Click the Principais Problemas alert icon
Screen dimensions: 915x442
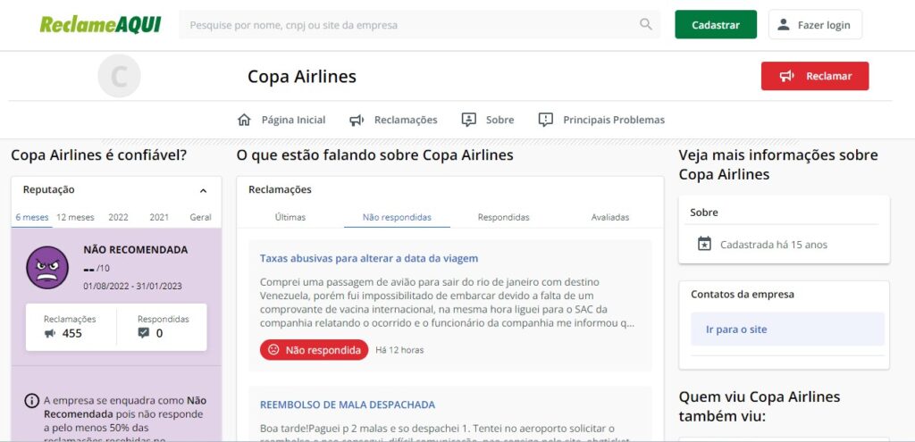pos(546,120)
